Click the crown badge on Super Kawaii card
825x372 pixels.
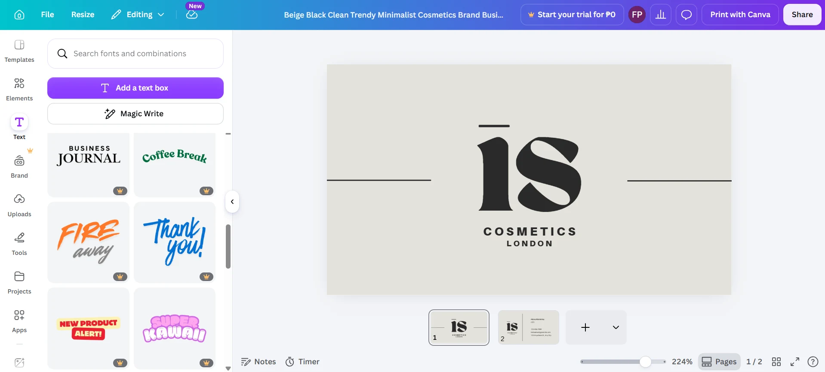point(206,363)
